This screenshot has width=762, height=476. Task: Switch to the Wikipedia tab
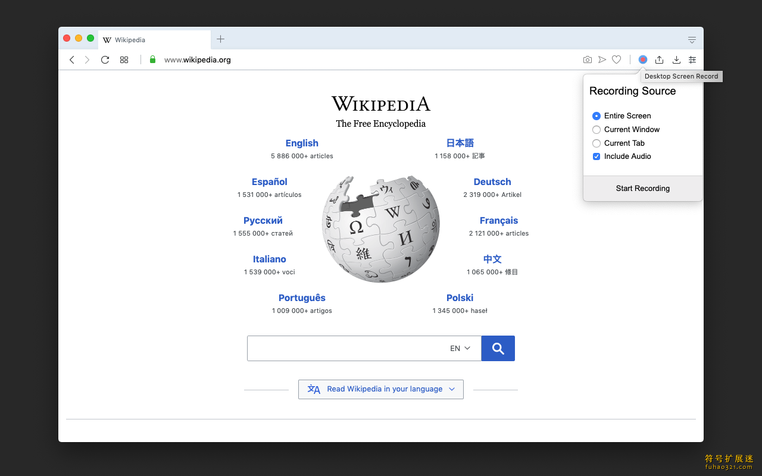coord(154,40)
